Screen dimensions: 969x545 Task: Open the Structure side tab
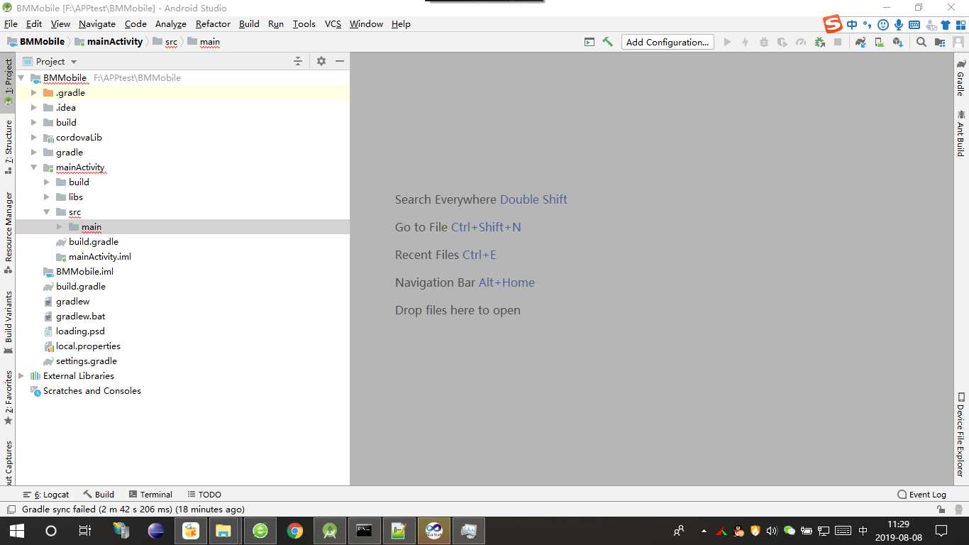click(9, 147)
